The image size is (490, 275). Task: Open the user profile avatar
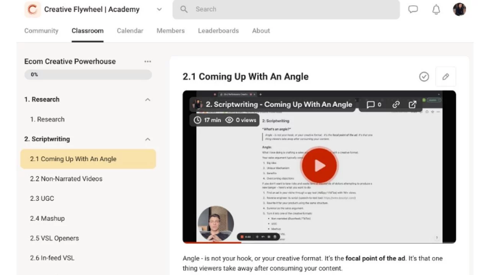click(459, 9)
